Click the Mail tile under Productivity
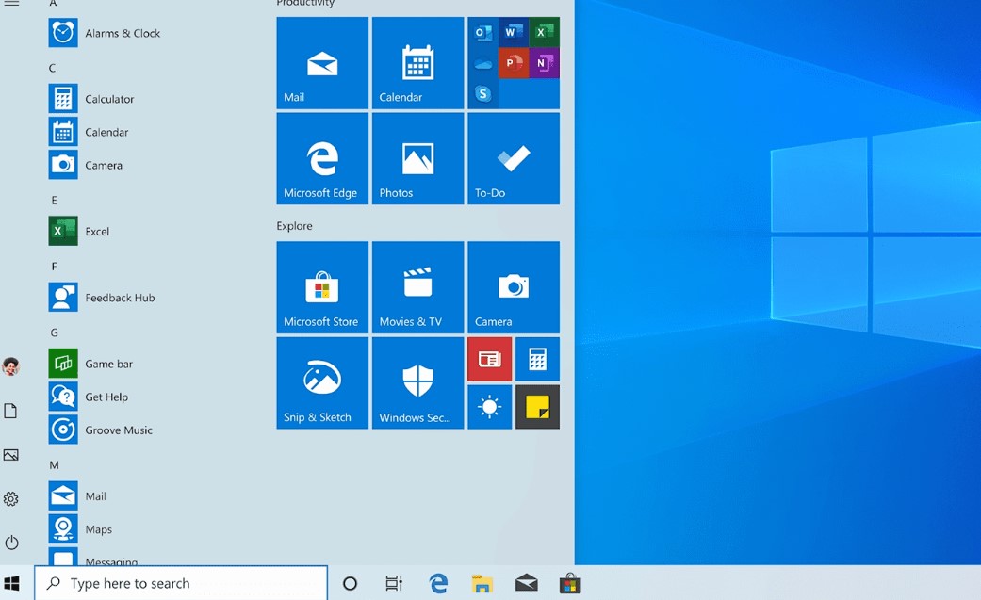981x600 pixels. 322,63
